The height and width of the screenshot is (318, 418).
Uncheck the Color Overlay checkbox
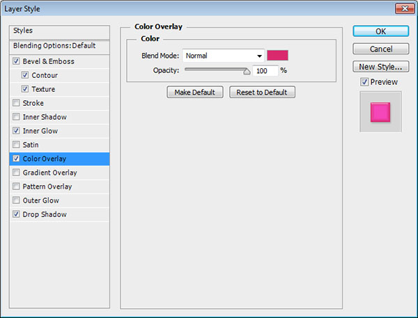16,159
